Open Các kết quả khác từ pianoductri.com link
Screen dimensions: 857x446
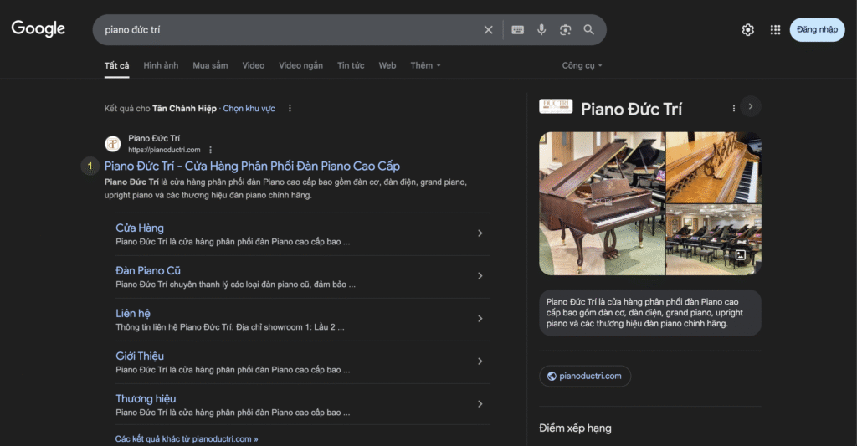click(x=187, y=439)
